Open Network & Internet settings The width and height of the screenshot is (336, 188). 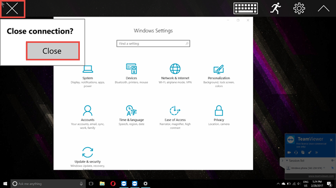click(x=175, y=74)
